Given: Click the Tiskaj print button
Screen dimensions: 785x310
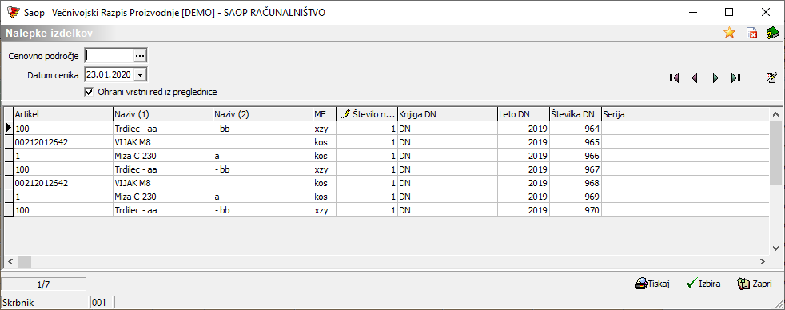Looking at the screenshot, I should (x=652, y=284).
